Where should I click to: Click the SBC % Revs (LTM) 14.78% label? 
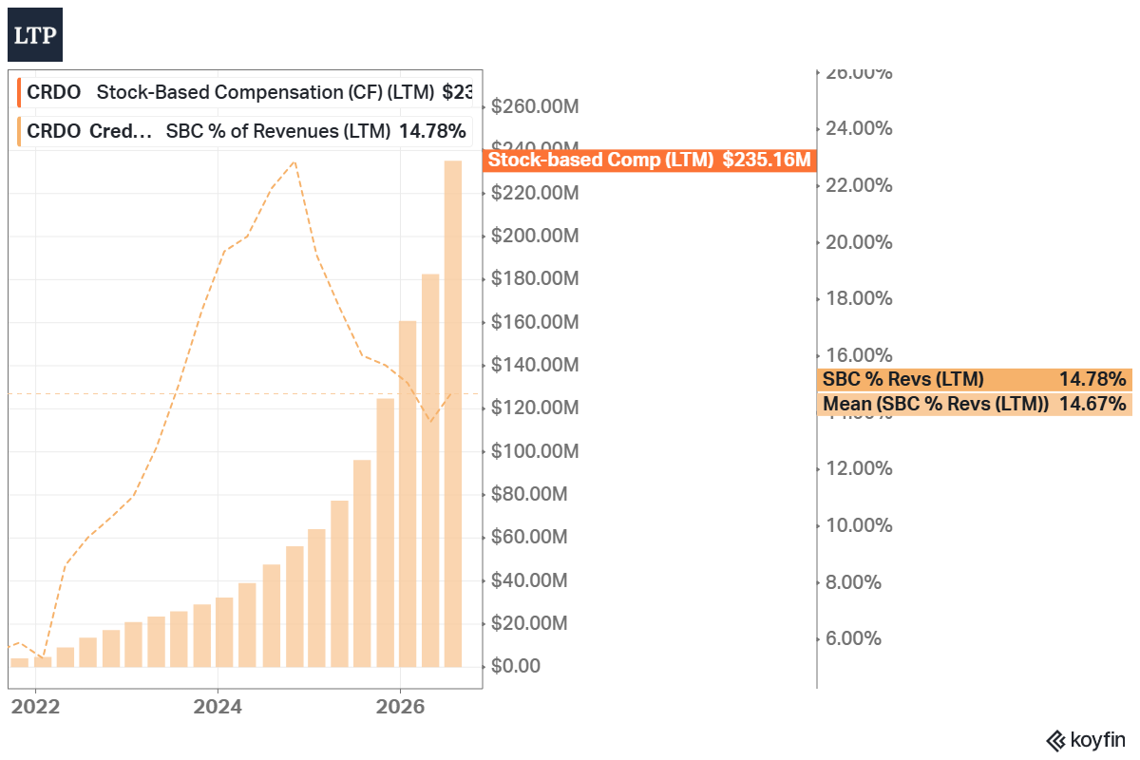(x=975, y=379)
